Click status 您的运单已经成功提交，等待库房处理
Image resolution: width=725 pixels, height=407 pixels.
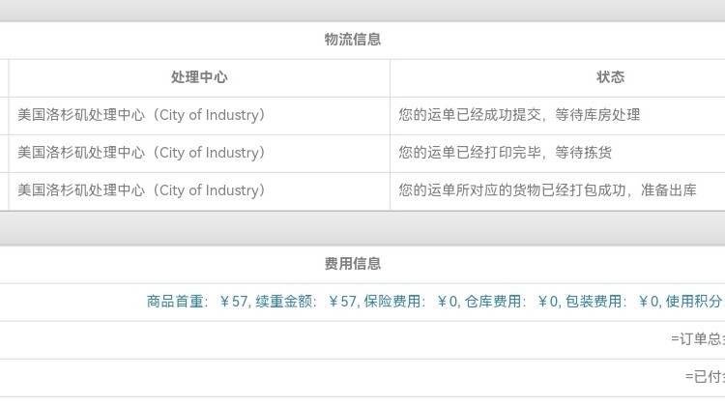tap(519, 115)
